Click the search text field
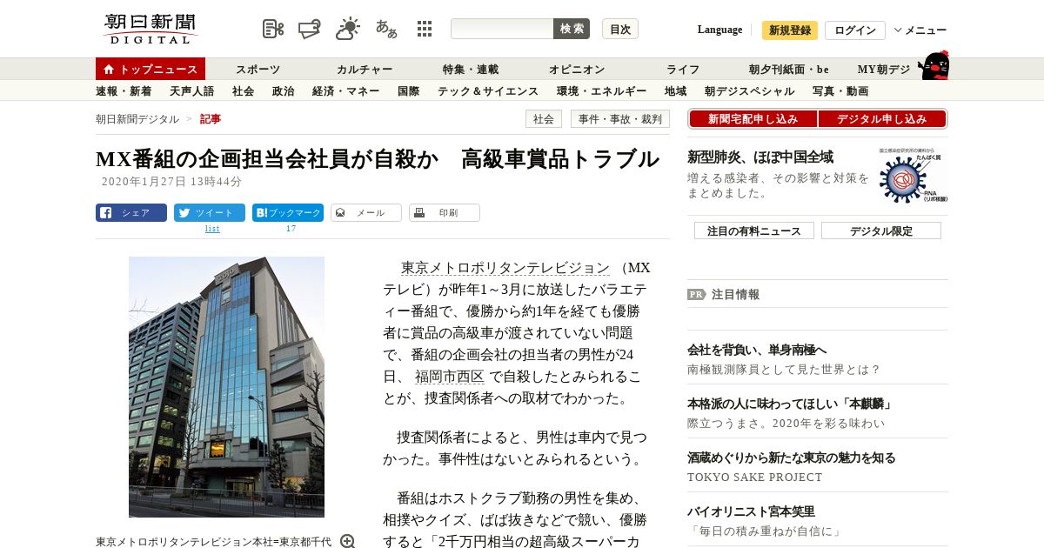Image resolution: width=1044 pixels, height=548 pixels. pyautogui.click(x=502, y=29)
